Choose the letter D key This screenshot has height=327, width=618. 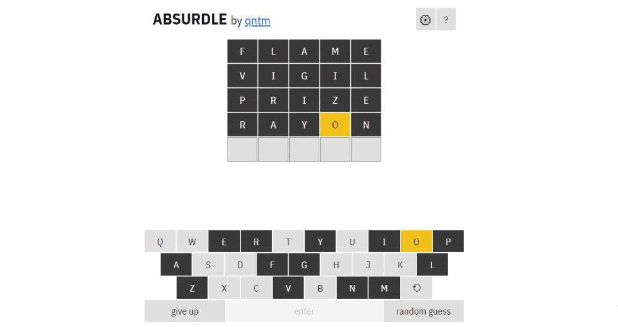(x=240, y=265)
